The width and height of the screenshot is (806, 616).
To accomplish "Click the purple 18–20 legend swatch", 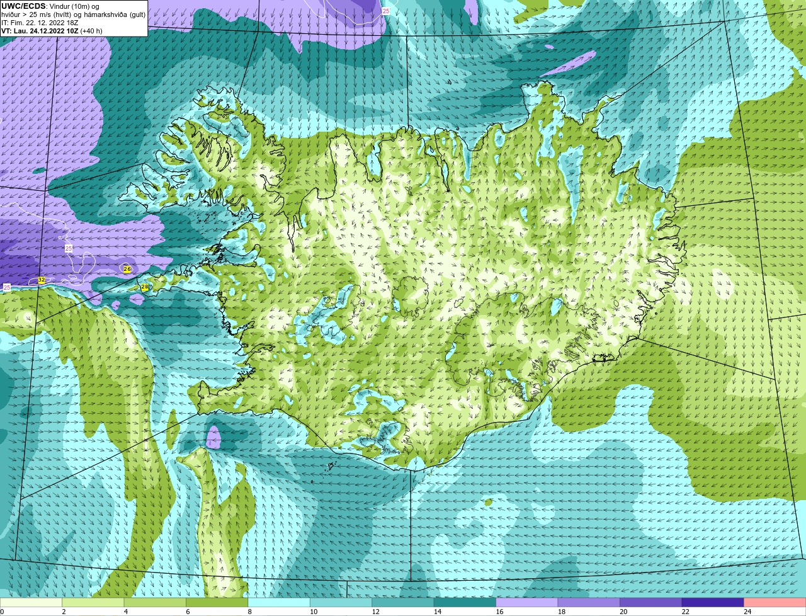I will 589,603.
